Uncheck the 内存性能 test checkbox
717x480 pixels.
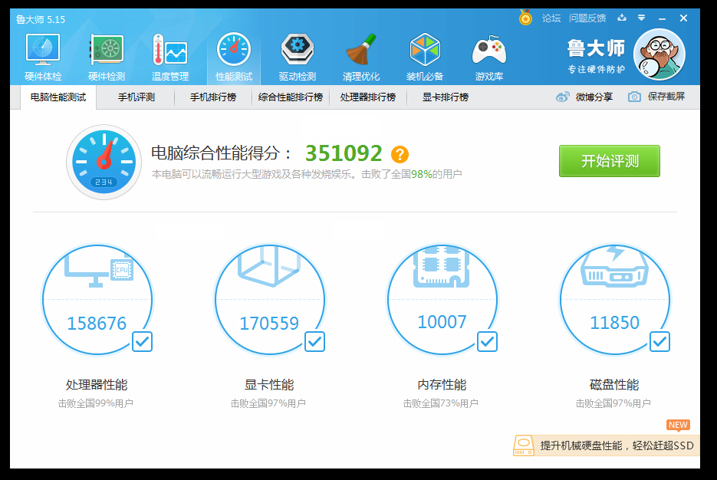tap(487, 341)
